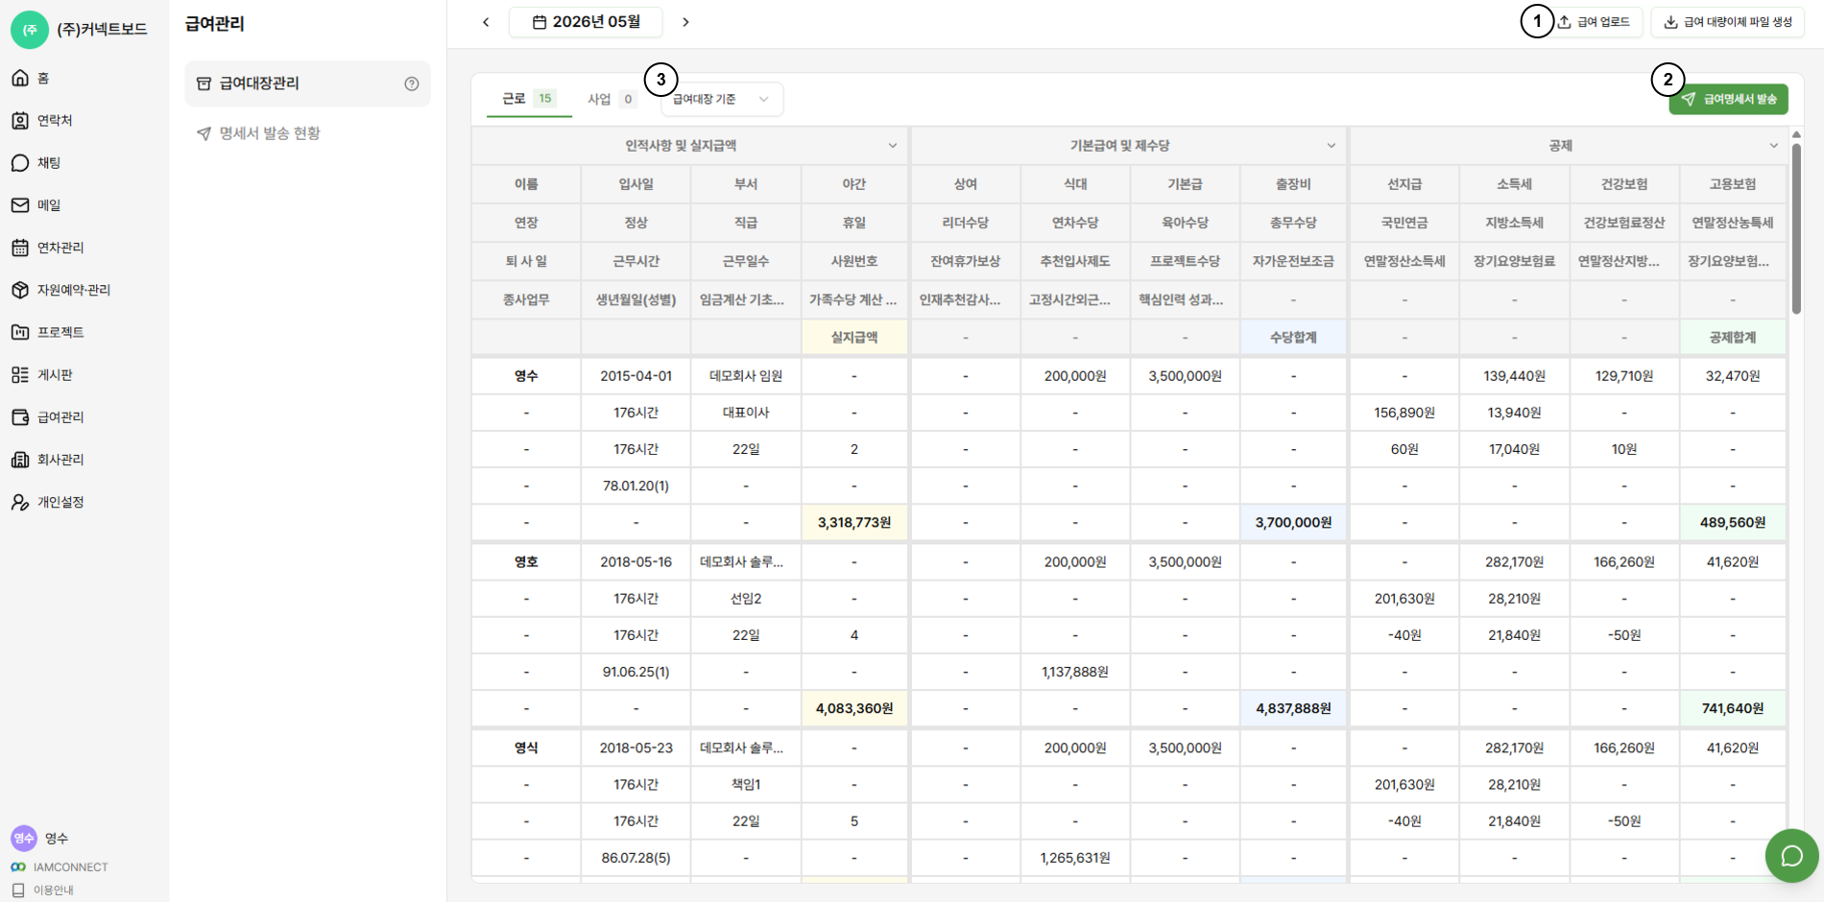Click the 급여명세서 발송 green button
The height and width of the screenshot is (902, 1824).
[1728, 99]
